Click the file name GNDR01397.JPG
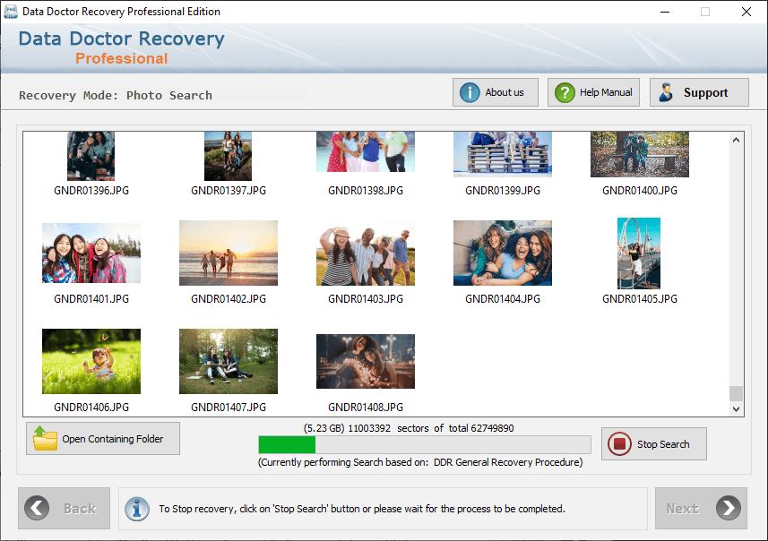768x541 pixels. coord(229,191)
